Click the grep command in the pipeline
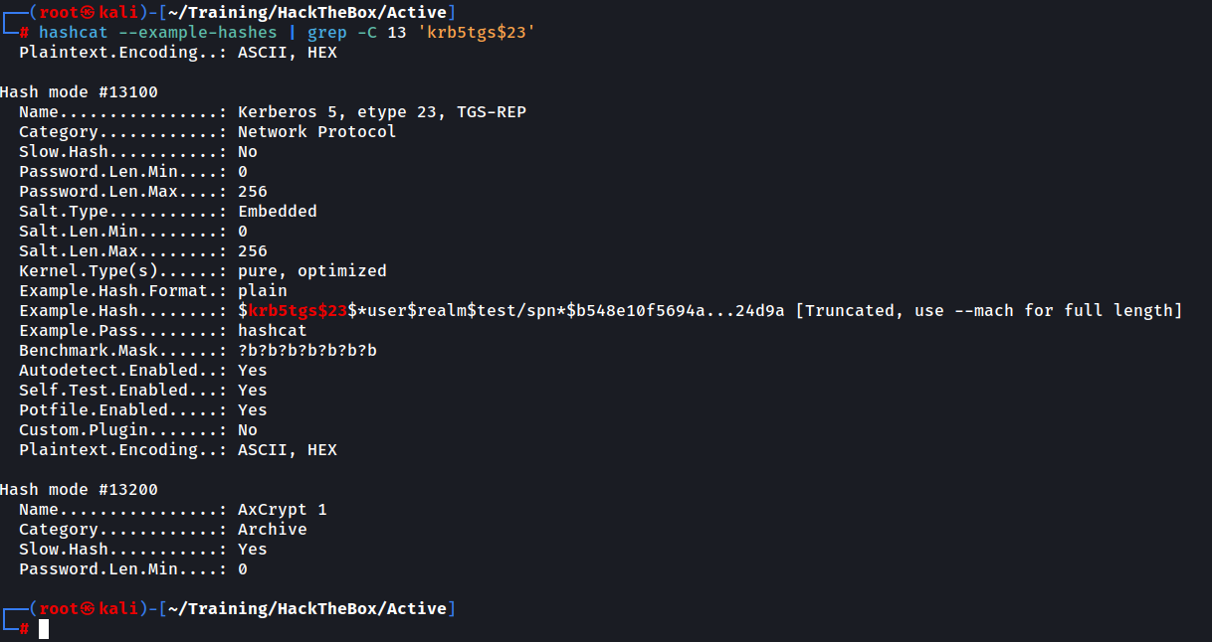 coord(327,32)
